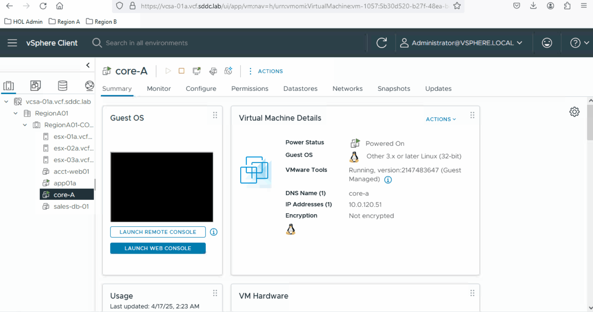Click the Migrate VM toolbar icon
593x312 pixels.
(x=213, y=71)
